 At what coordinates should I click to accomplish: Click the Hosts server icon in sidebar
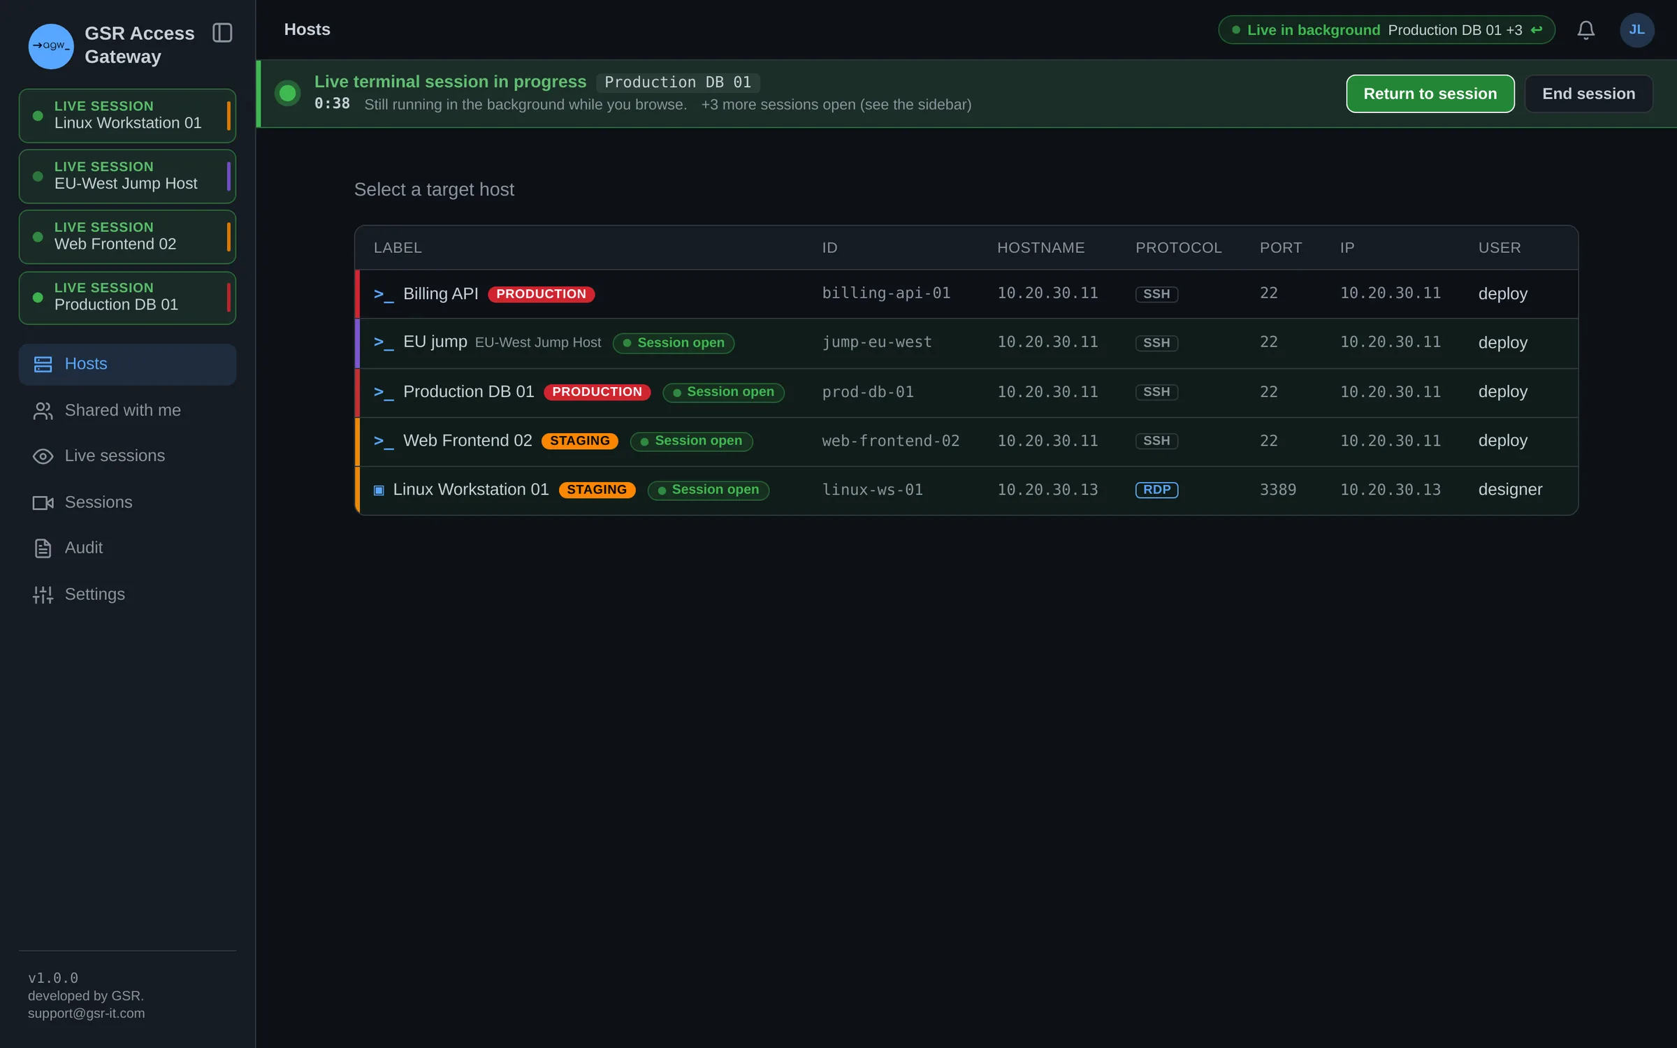(x=43, y=364)
